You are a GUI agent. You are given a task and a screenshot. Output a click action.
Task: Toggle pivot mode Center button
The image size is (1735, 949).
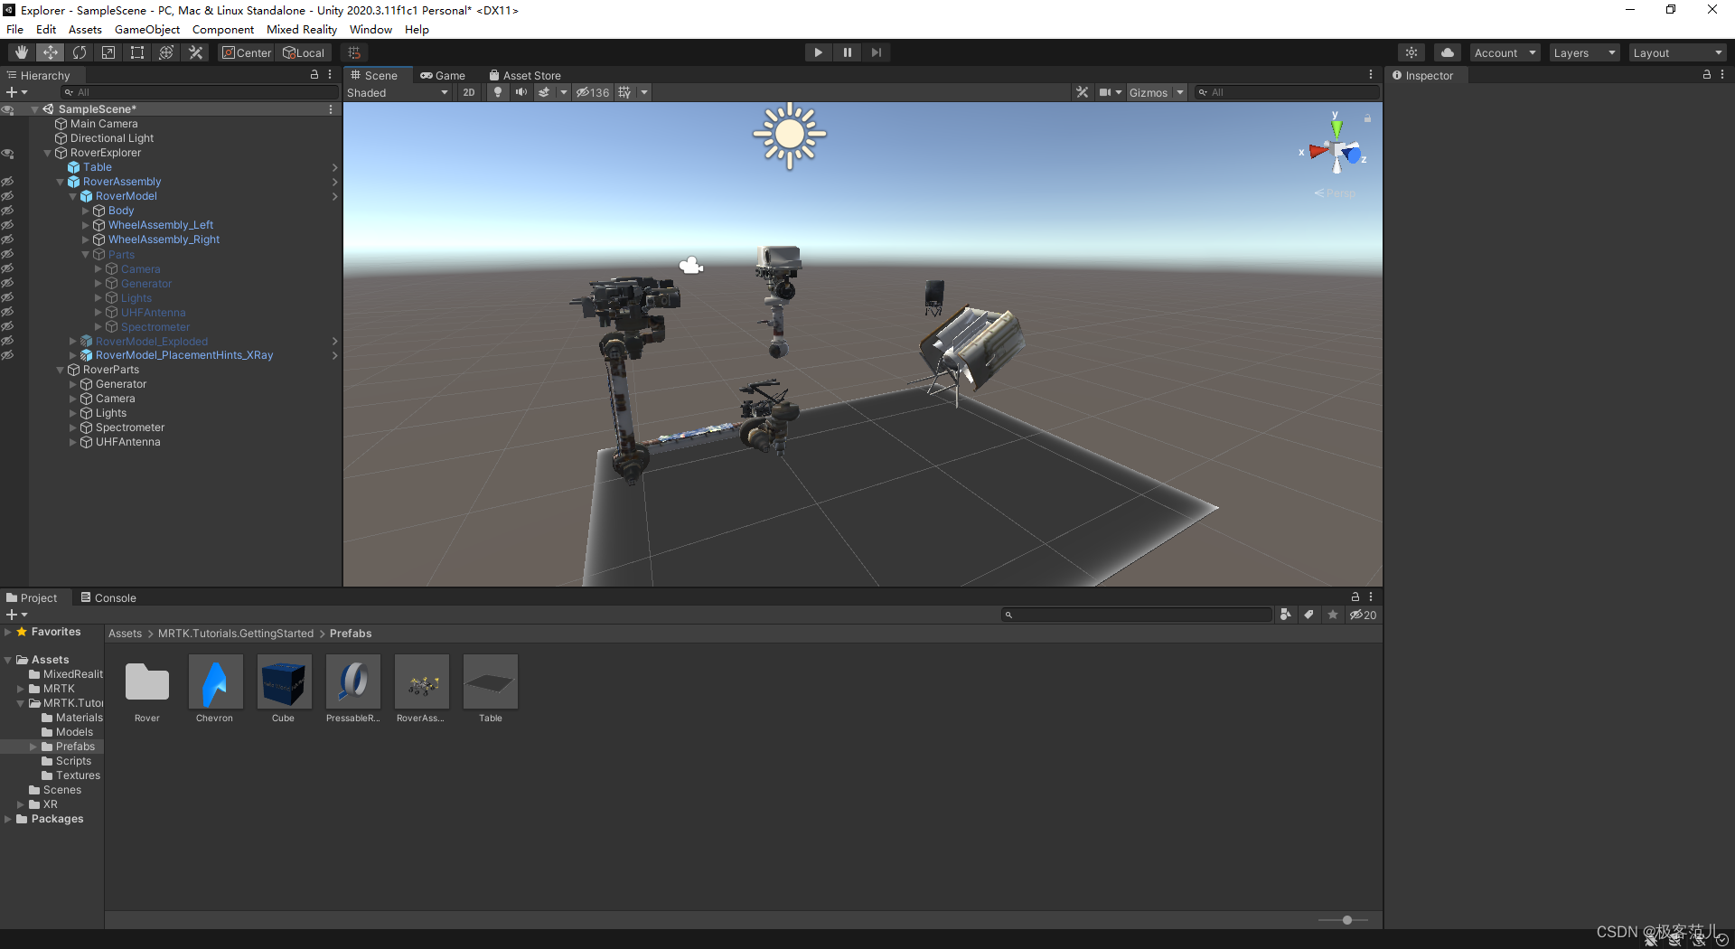click(x=247, y=52)
